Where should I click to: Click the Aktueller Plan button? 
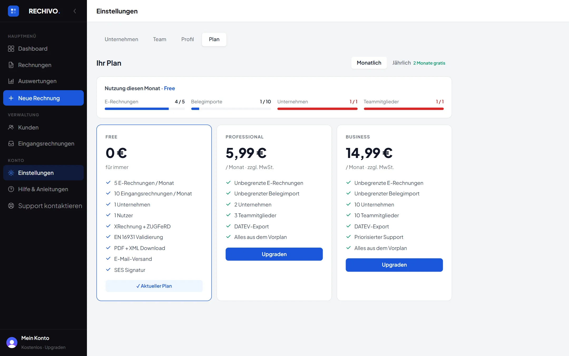154,286
